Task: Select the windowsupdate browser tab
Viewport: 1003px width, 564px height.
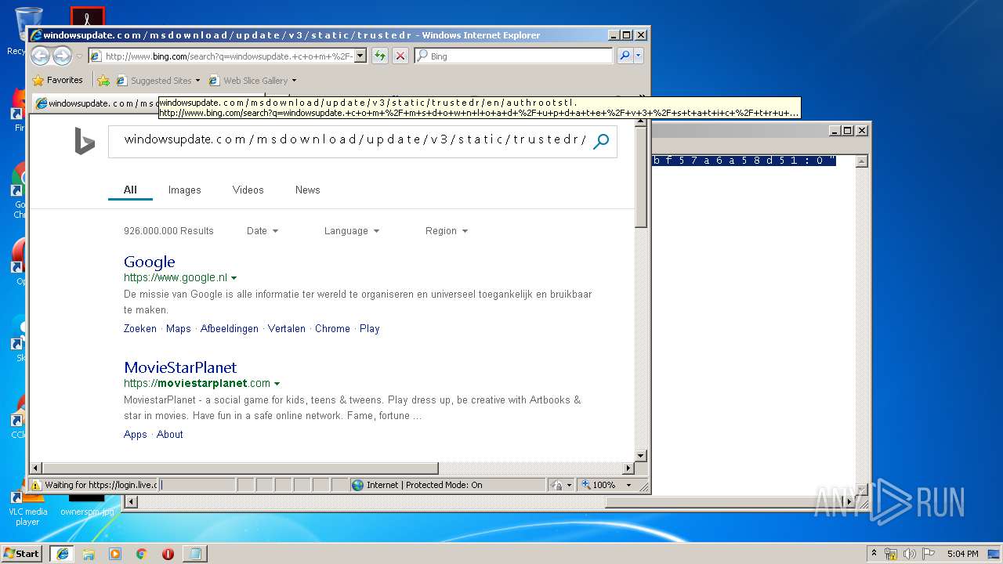Action: pyautogui.click(x=96, y=103)
